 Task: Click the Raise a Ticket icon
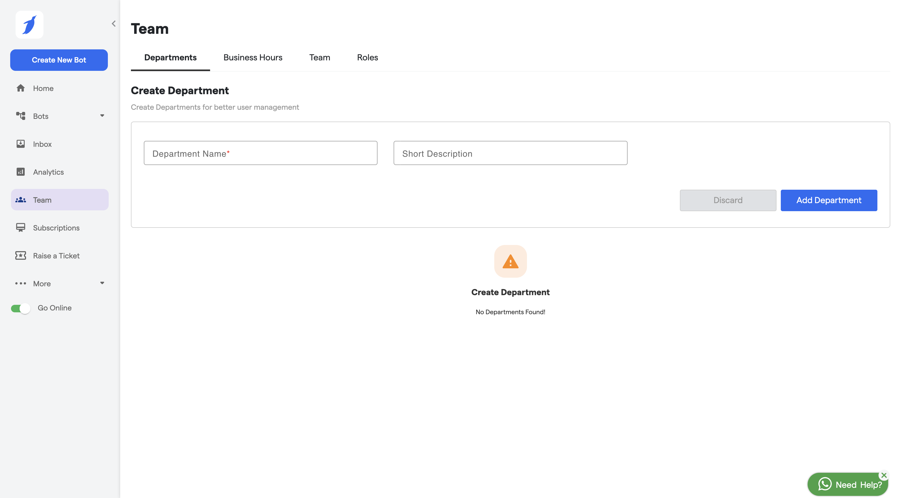click(x=21, y=256)
